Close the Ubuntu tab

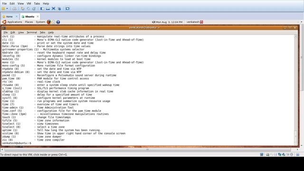click(38, 17)
